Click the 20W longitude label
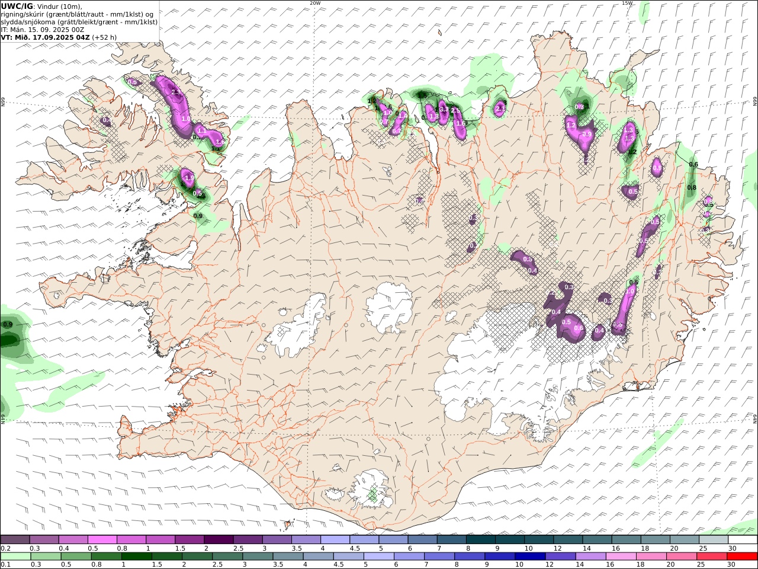The width and height of the screenshot is (758, 569). tap(315, 3)
